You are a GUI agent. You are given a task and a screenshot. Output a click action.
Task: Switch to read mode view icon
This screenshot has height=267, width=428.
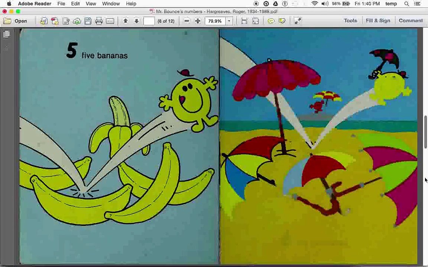click(298, 21)
